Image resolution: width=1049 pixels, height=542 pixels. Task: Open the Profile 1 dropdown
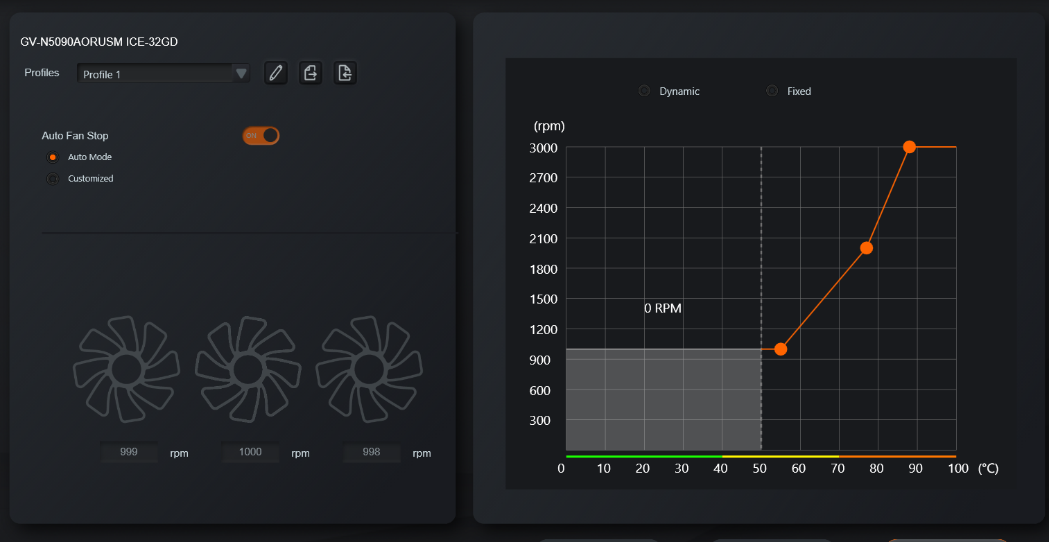click(x=164, y=73)
